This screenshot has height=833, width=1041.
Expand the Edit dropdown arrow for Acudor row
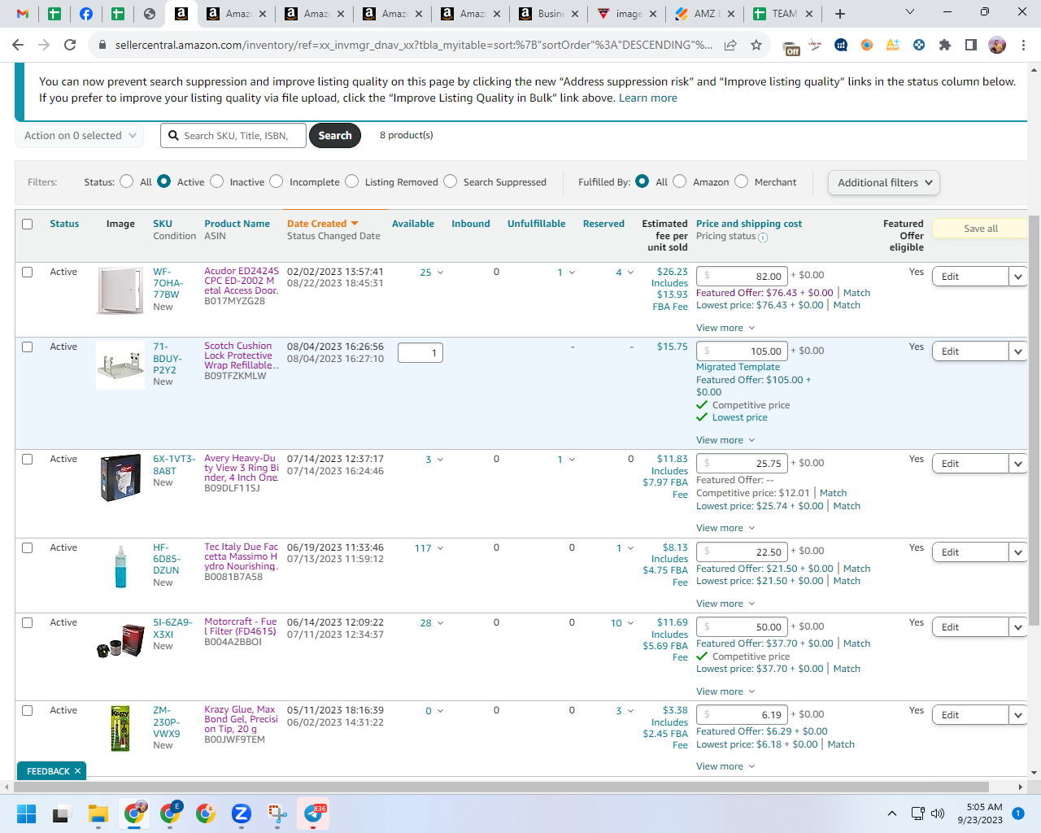click(x=1018, y=277)
